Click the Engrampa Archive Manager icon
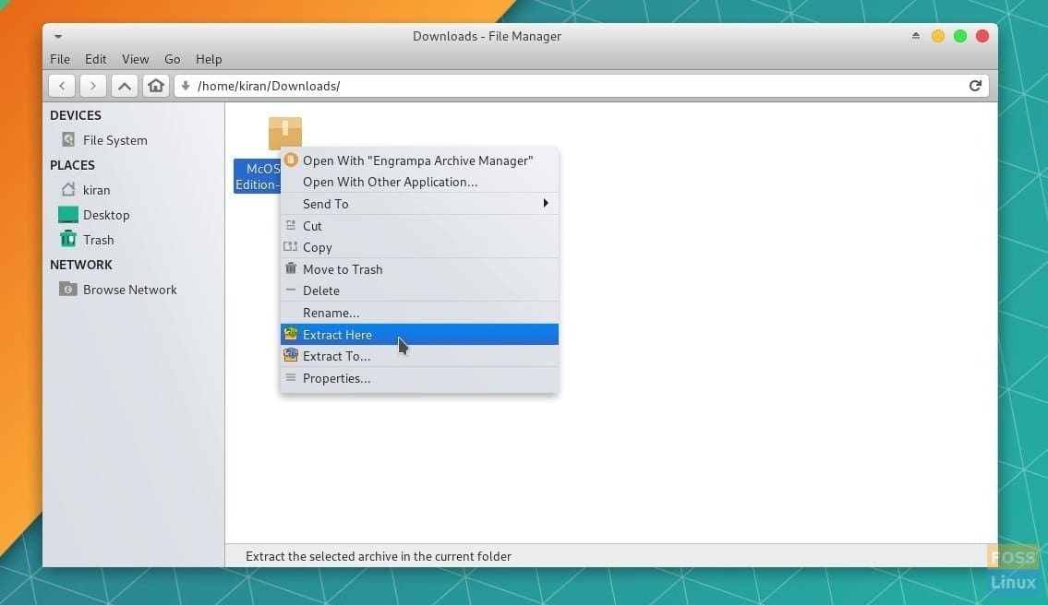 (x=291, y=160)
